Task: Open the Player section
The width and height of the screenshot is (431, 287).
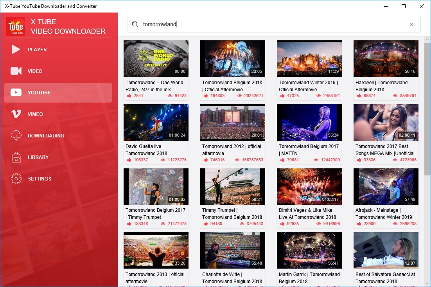Action: 58,50
